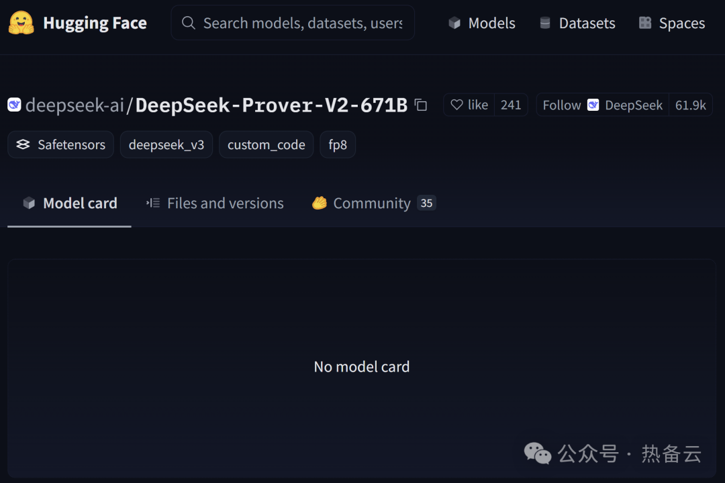Click the DeepSeek org avatar beside deepseek-ai
The image size is (725, 483).
(x=14, y=105)
